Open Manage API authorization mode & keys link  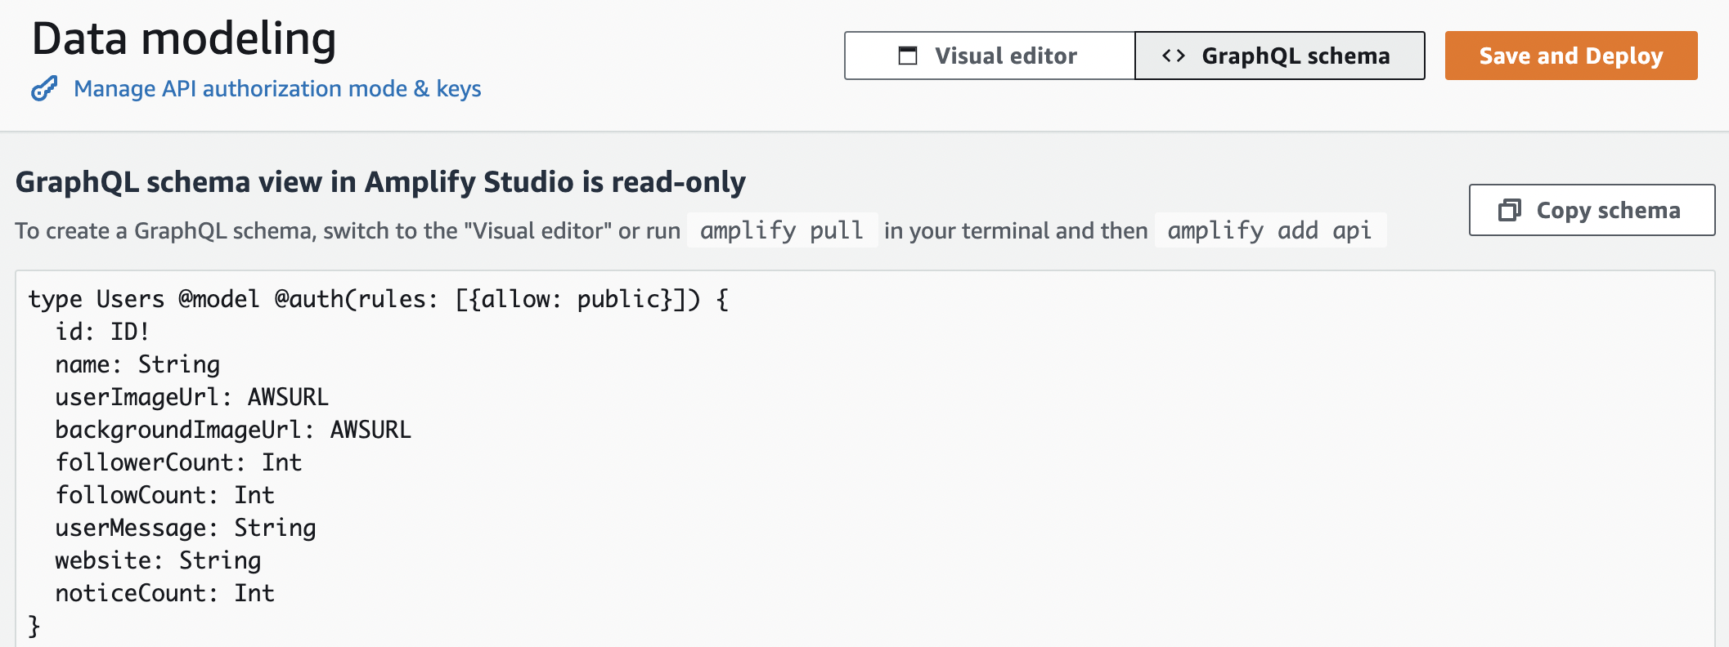coord(277,88)
